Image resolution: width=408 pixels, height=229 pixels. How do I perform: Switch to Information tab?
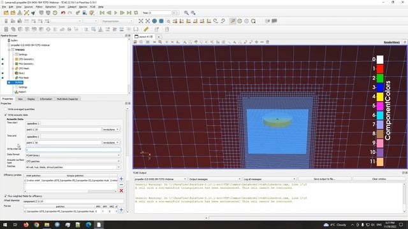46,99
